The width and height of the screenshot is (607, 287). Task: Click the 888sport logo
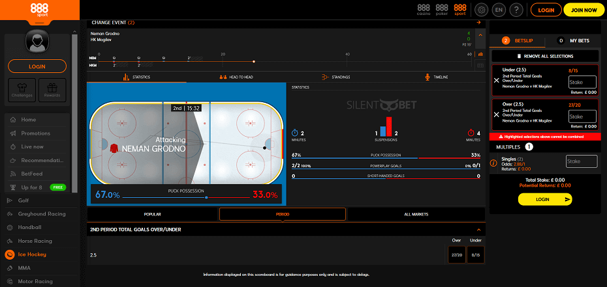40,9
